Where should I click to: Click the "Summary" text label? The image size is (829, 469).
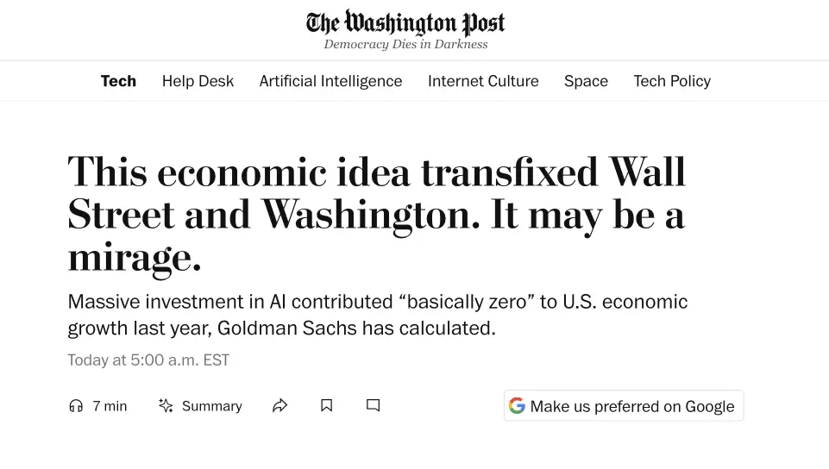click(211, 406)
